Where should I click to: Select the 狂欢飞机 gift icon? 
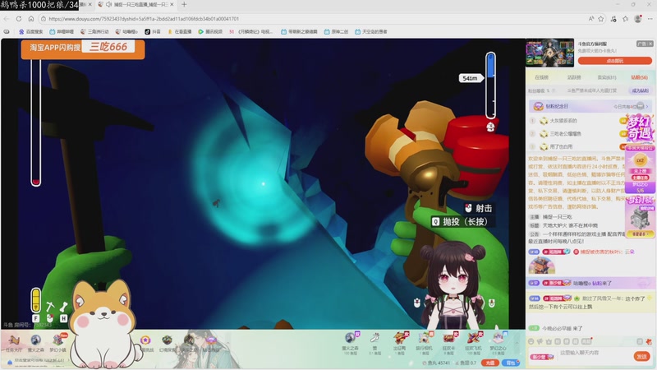coord(473,344)
